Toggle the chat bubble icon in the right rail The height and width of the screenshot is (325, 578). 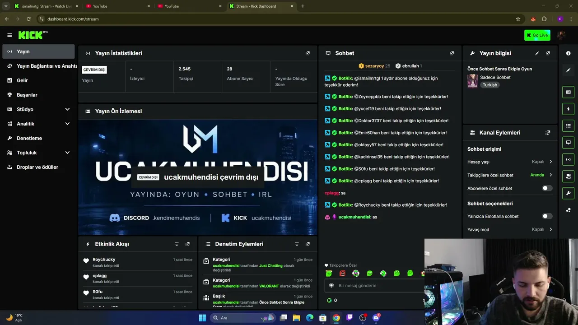tap(568, 142)
